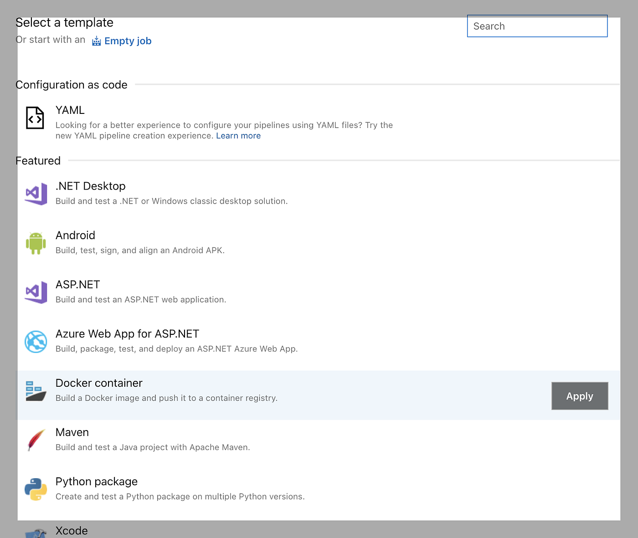This screenshot has height=538, width=638.
Task: Select the Python package template title
Action: pos(97,482)
